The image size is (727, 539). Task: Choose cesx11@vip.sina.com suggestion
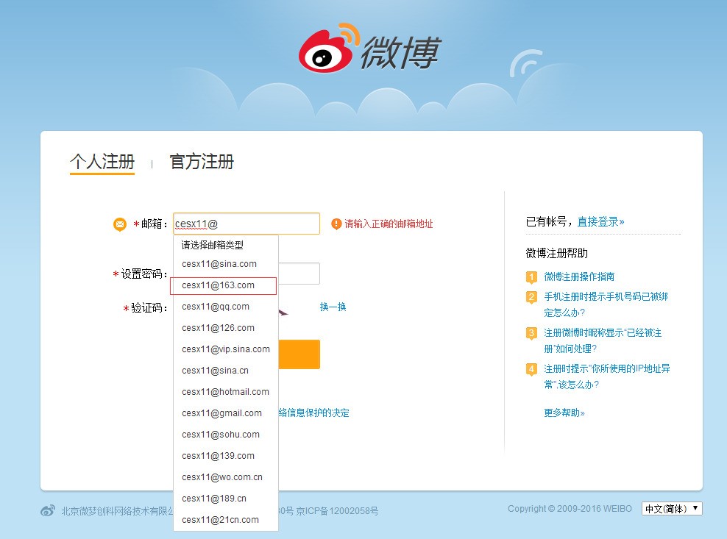coord(226,349)
